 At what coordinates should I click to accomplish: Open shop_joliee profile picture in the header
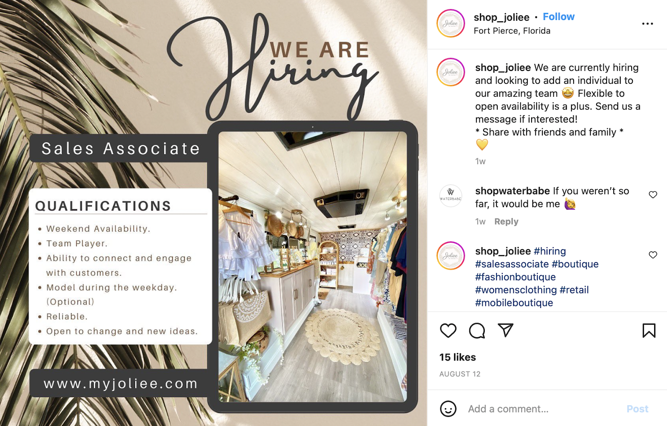(x=451, y=23)
